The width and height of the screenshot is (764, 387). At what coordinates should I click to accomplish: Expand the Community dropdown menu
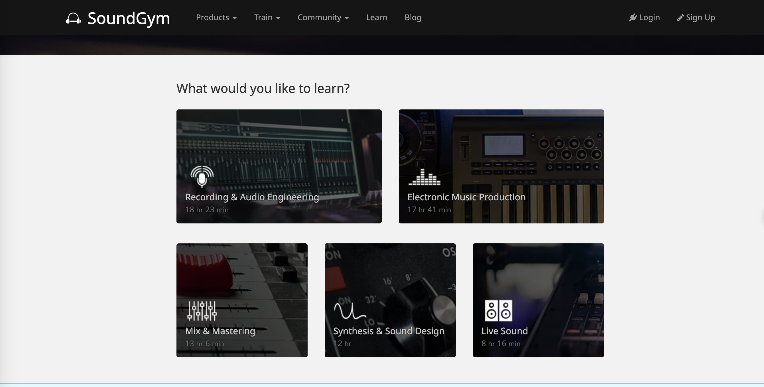pyautogui.click(x=323, y=17)
